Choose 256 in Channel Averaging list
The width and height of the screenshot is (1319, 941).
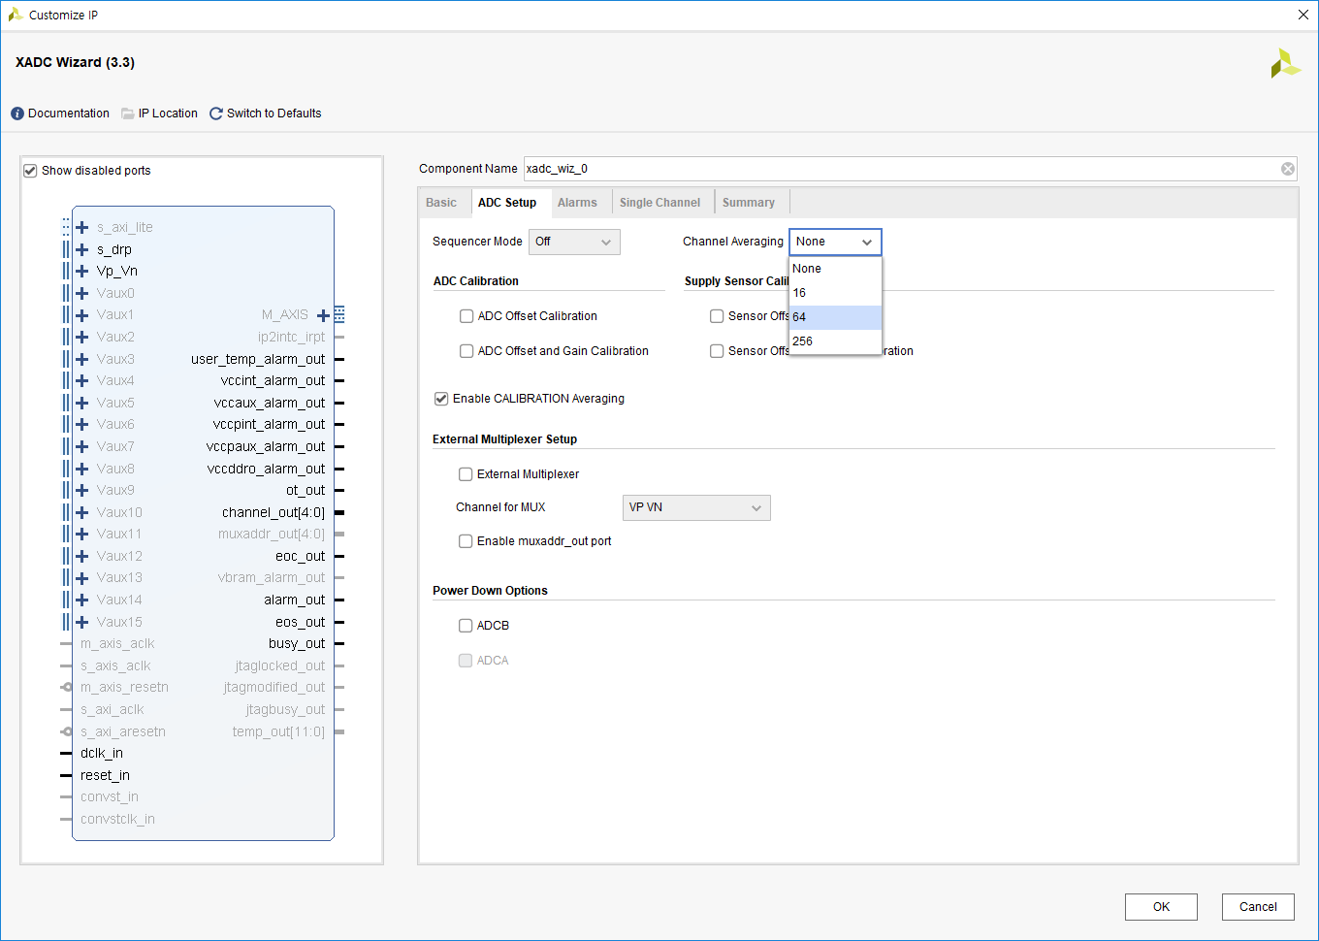pyautogui.click(x=835, y=341)
